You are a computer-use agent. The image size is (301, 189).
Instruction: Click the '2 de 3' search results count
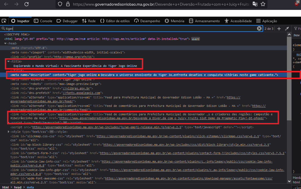269,28
